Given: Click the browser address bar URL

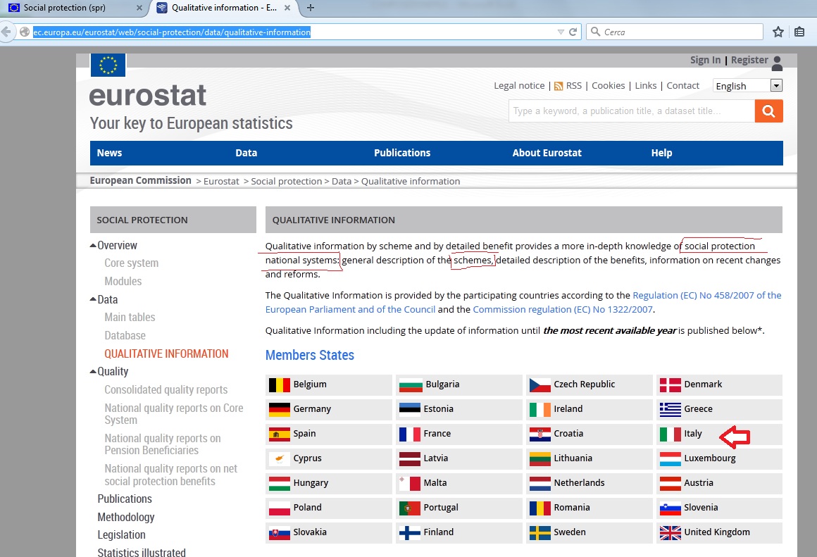Looking at the screenshot, I should [x=171, y=32].
